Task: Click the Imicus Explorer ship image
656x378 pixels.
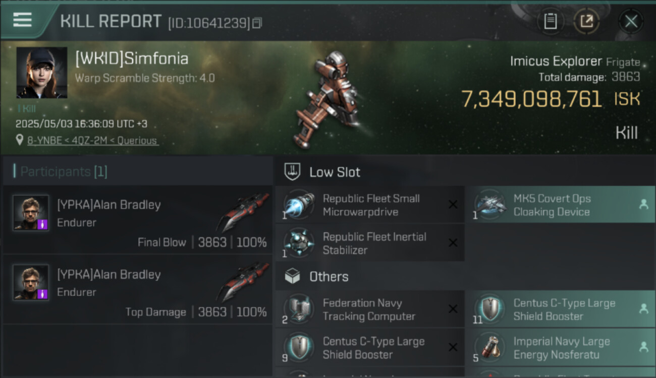Action: (x=331, y=98)
